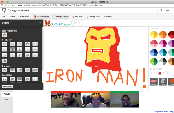The image size is (174, 113).
Task: Select the video of man with monocle
Action: pyautogui.click(x=66, y=100)
